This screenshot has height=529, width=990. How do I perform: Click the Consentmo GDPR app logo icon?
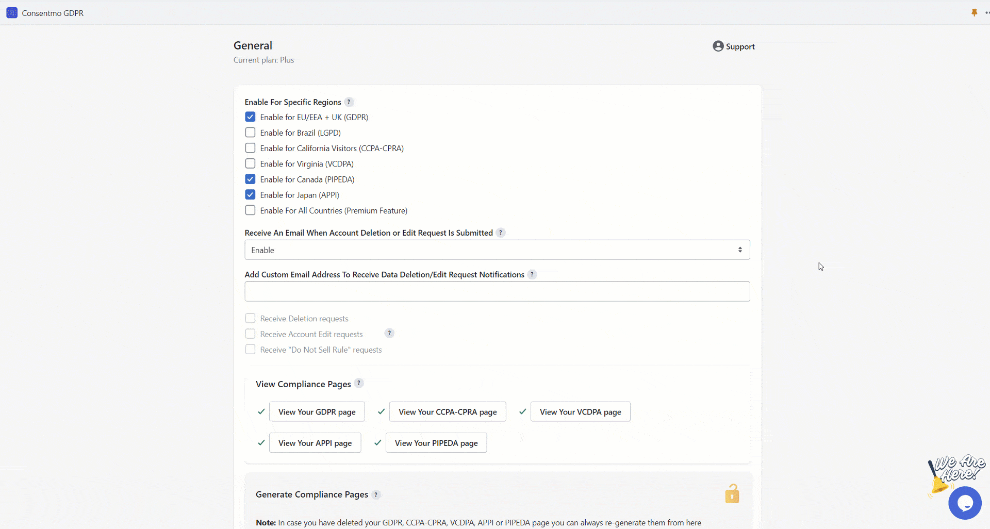(x=12, y=13)
